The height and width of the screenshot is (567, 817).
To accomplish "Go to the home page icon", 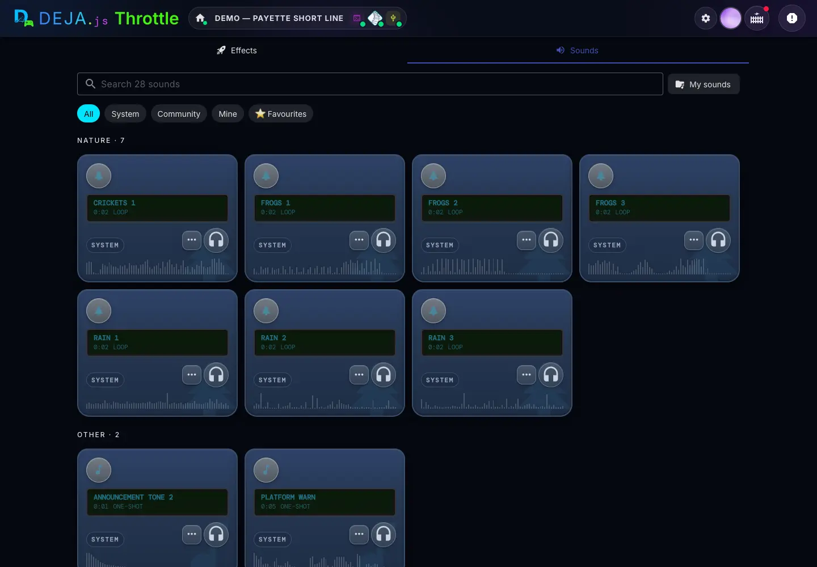I will coord(200,18).
